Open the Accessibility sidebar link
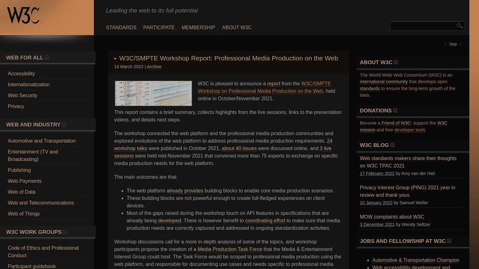Screen dimensions: 479x269 click(21, 74)
